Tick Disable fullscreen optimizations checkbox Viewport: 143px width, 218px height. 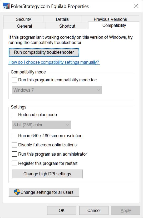pyautogui.click(x=14, y=145)
